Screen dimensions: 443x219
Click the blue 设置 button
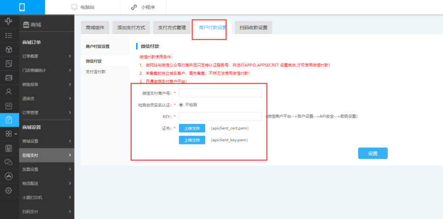tap(373, 153)
